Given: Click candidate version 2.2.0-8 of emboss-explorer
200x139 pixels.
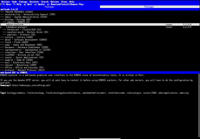Looking at the screenshot, I should pyautogui.click(x=187, y=24).
